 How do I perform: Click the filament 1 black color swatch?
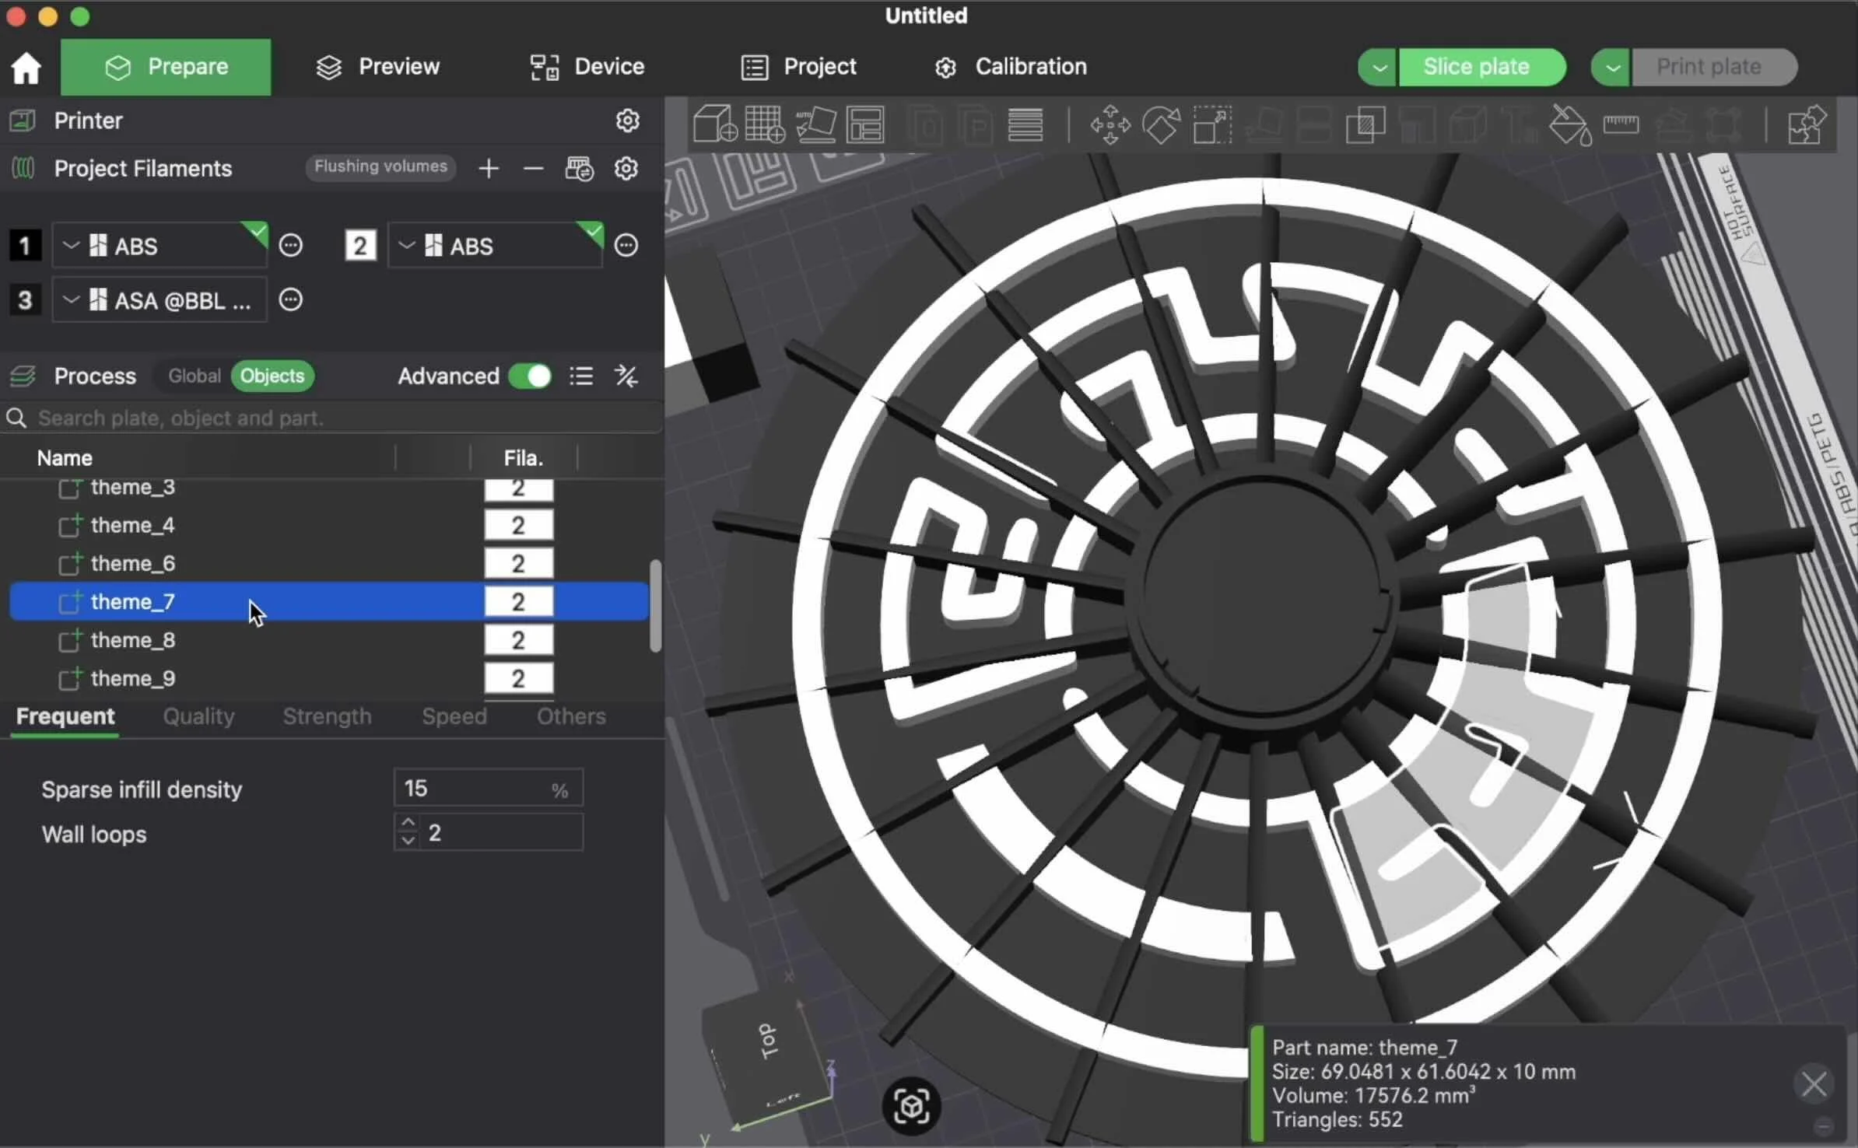[25, 246]
